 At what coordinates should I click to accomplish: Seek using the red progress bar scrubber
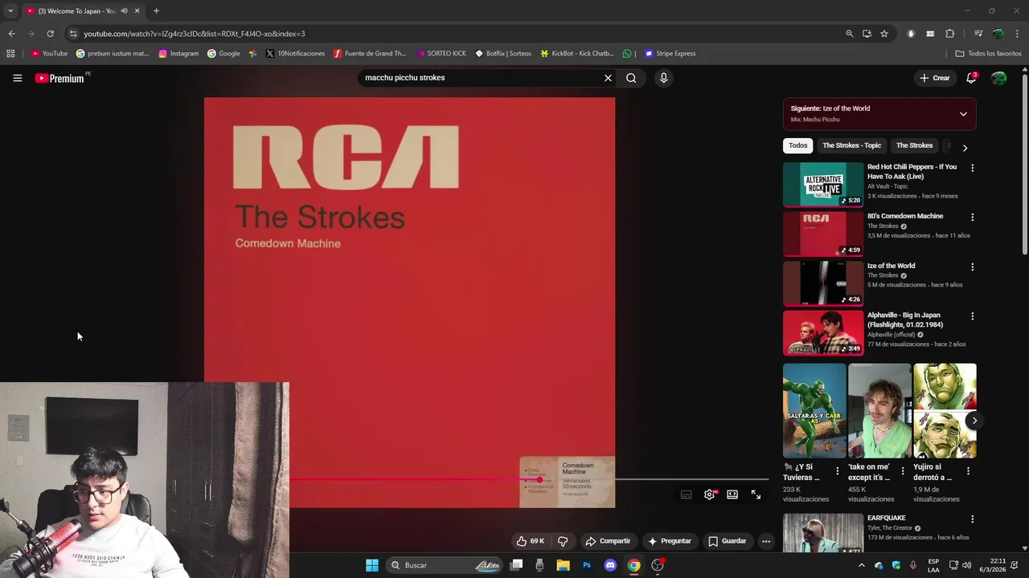pyautogui.click(x=539, y=480)
